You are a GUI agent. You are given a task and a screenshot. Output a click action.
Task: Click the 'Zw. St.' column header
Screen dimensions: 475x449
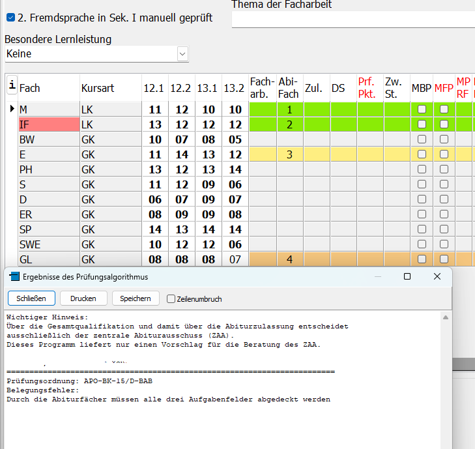coord(397,88)
